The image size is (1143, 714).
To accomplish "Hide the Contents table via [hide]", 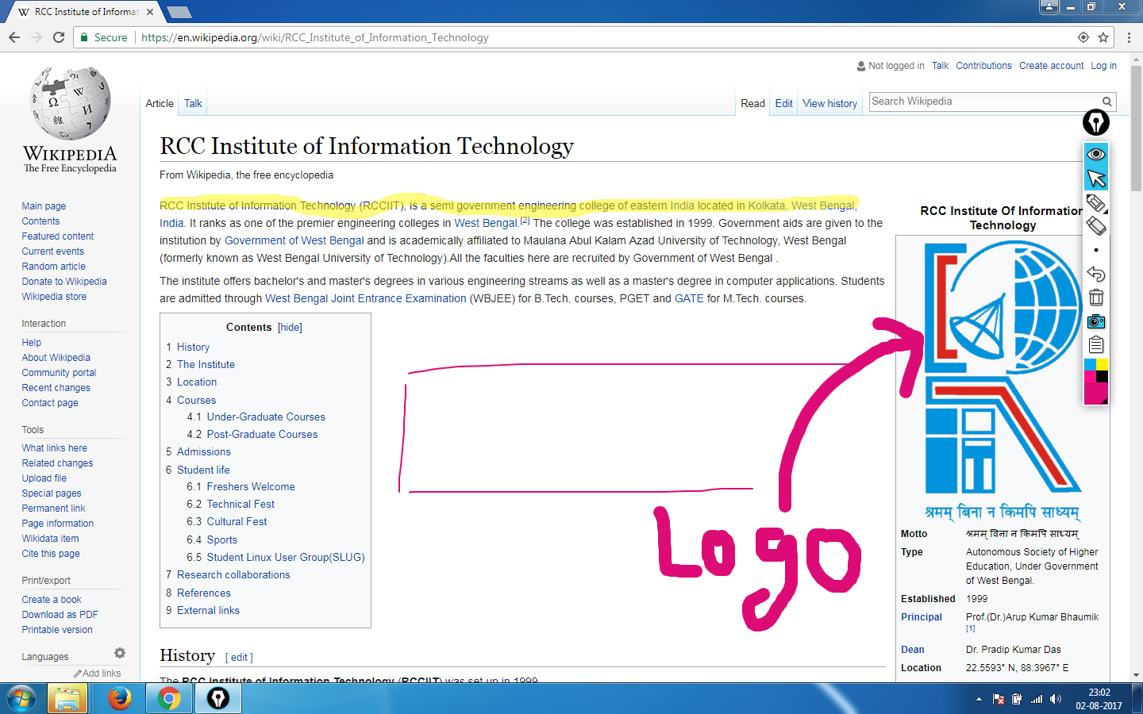I will point(290,328).
